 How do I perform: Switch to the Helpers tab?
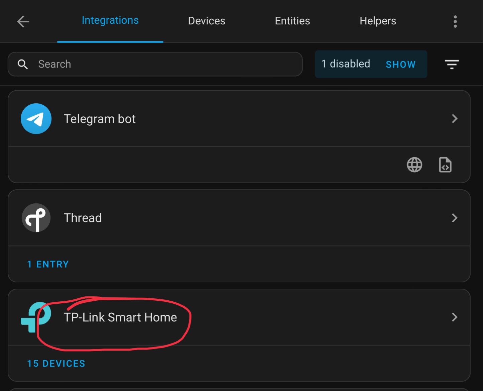(378, 21)
